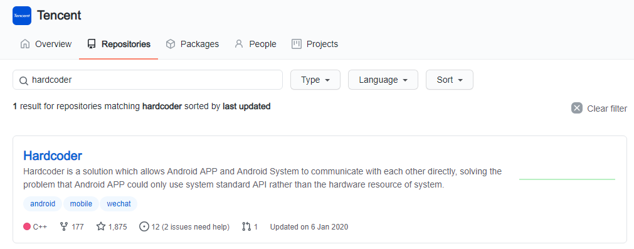
Task: Select the Projects tab
Action: click(x=315, y=44)
